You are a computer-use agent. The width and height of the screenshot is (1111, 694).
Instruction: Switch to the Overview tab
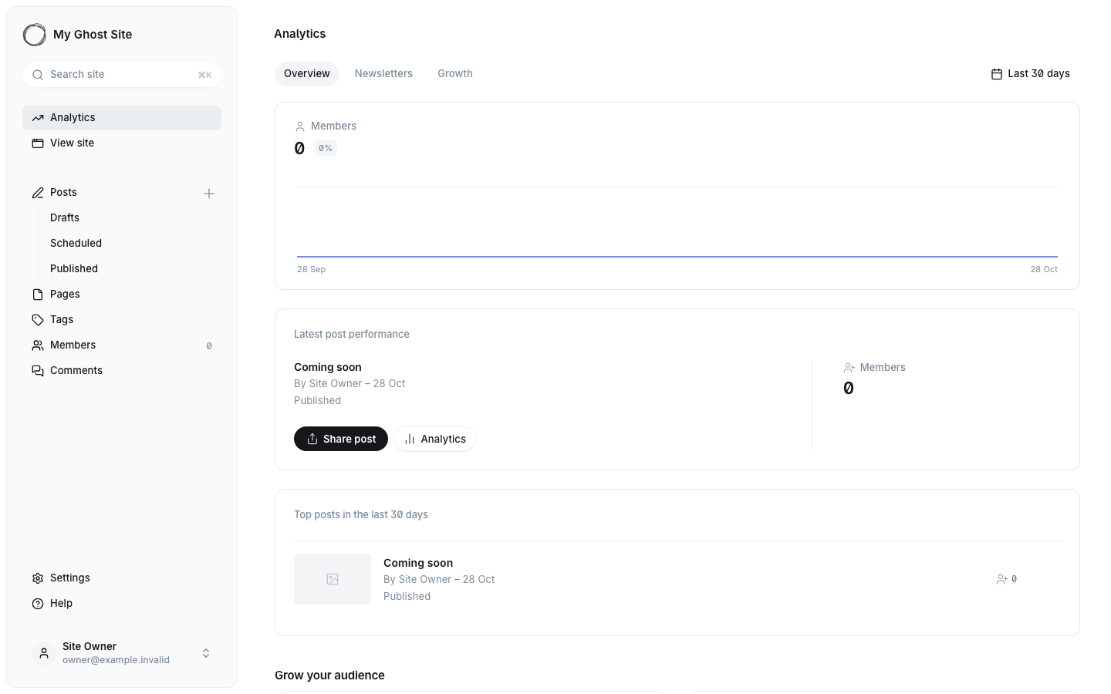point(307,74)
